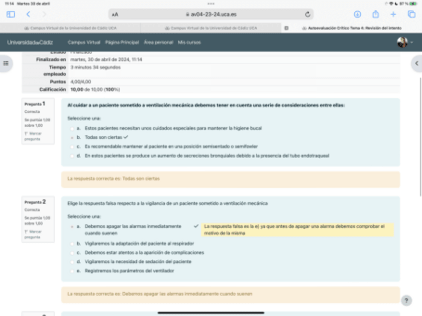Screen dimensions: 422x316
Task: Open Mis cursos in the navbar
Action: click(189, 42)
